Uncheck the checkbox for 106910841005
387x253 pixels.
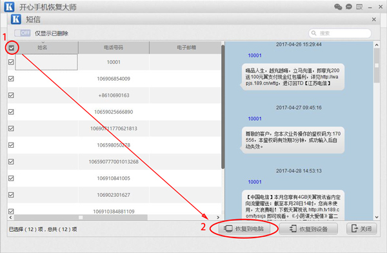coord(11,178)
